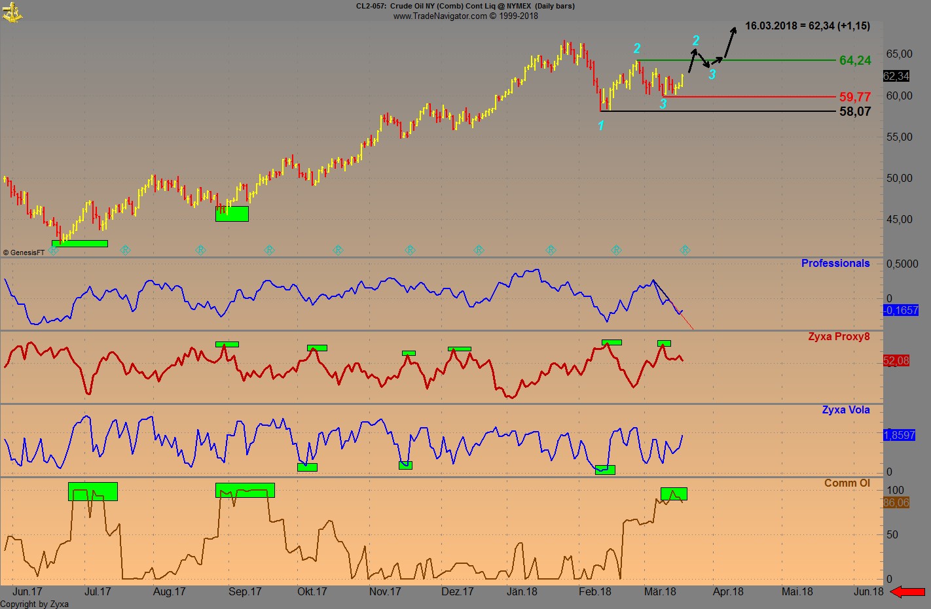Click the 55,00 price axis label
The height and width of the screenshot is (609, 931).
[899, 137]
